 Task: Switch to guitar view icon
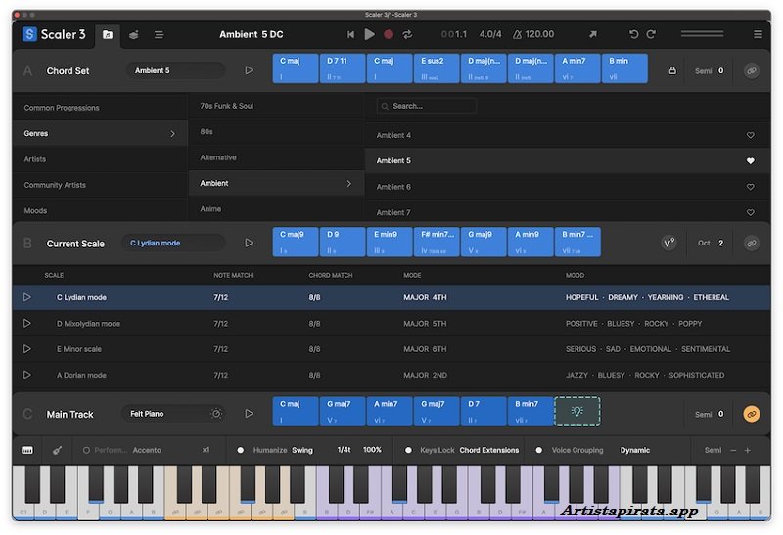coord(58,450)
